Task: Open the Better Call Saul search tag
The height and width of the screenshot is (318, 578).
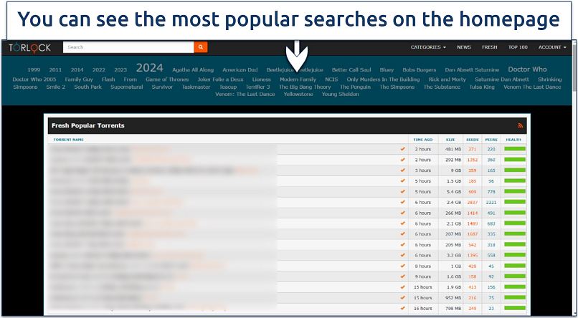Action: [x=351, y=69]
